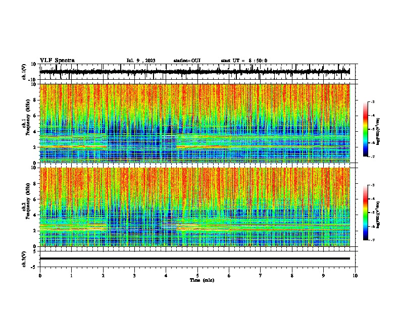Viewport: 400px width, 309px height.
Task: Click the 'start UT = 8:50:0' label
Action: [x=244, y=61]
